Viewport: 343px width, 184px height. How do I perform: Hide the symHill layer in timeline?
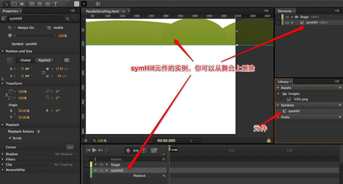click(101, 171)
